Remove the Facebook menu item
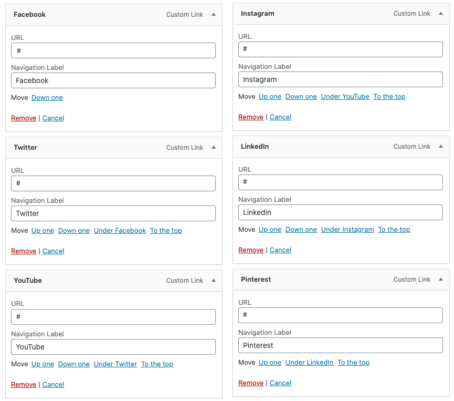 tap(24, 118)
